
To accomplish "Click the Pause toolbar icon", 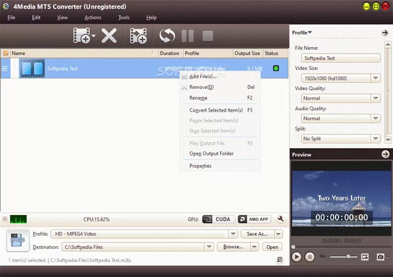I will [x=187, y=36].
